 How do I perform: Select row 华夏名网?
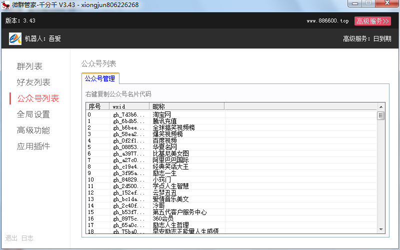(x=231, y=147)
